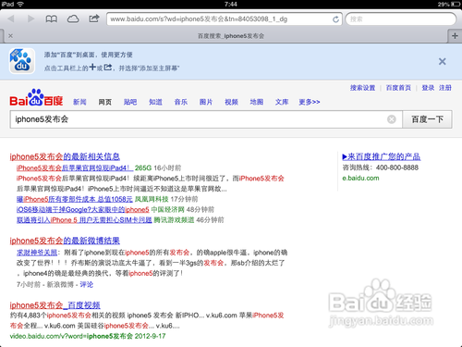Switch to the 视频 tab
Viewport: 462px width, 347px height.
tap(231, 102)
